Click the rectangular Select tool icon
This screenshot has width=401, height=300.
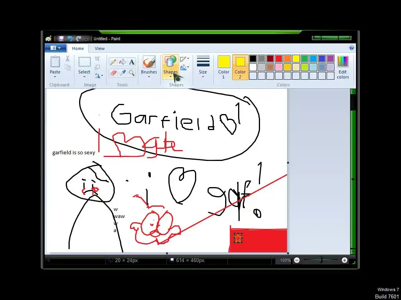pos(85,62)
